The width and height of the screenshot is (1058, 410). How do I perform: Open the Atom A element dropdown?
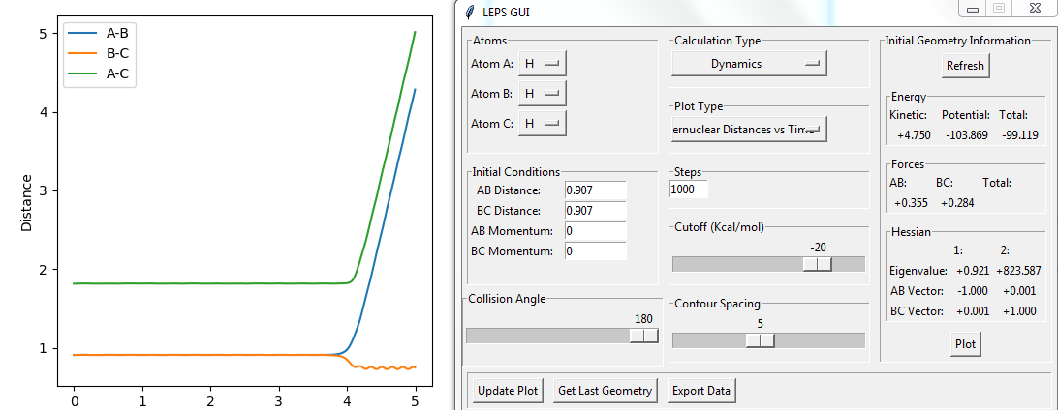(x=542, y=64)
